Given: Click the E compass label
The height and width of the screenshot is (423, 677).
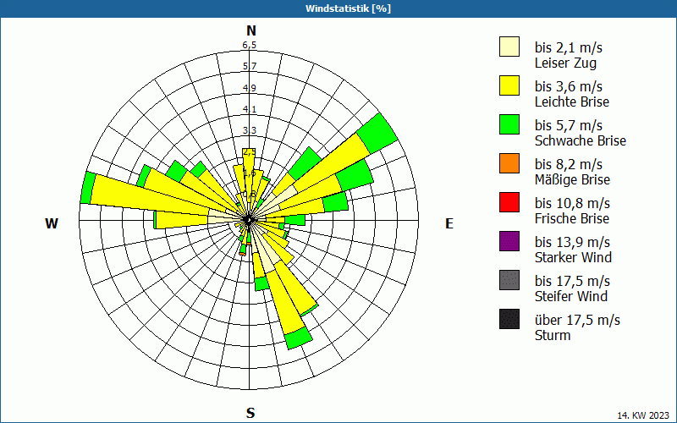Looking at the screenshot, I should 449,223.
